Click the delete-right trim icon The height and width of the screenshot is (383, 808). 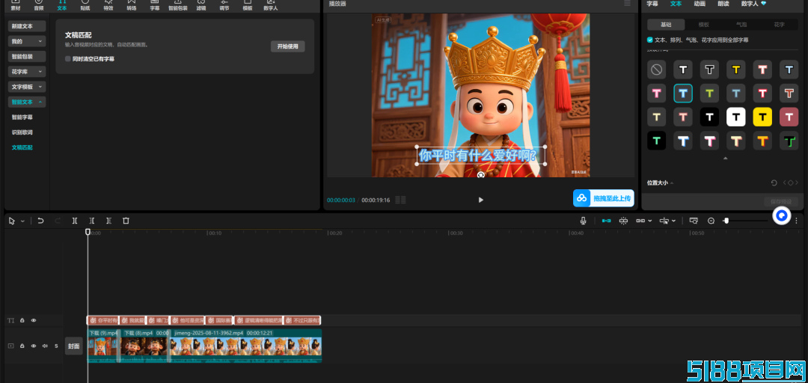[x=108, y=221]
